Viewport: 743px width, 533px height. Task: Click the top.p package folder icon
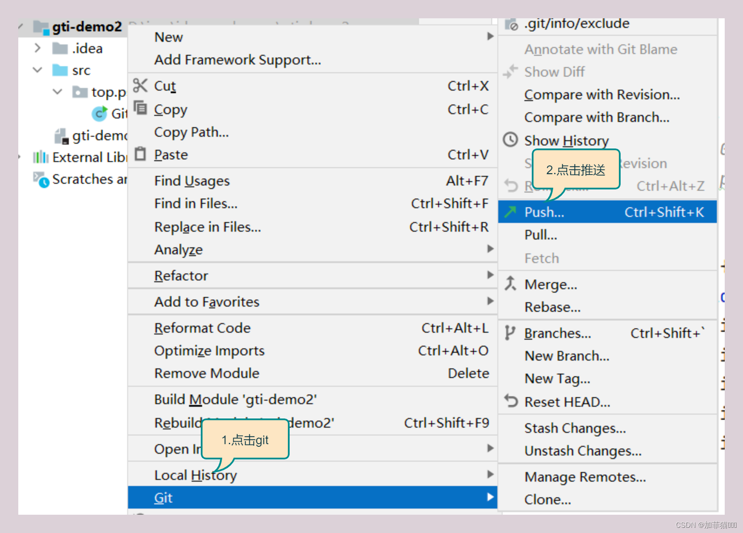click(x=80, y=92)
